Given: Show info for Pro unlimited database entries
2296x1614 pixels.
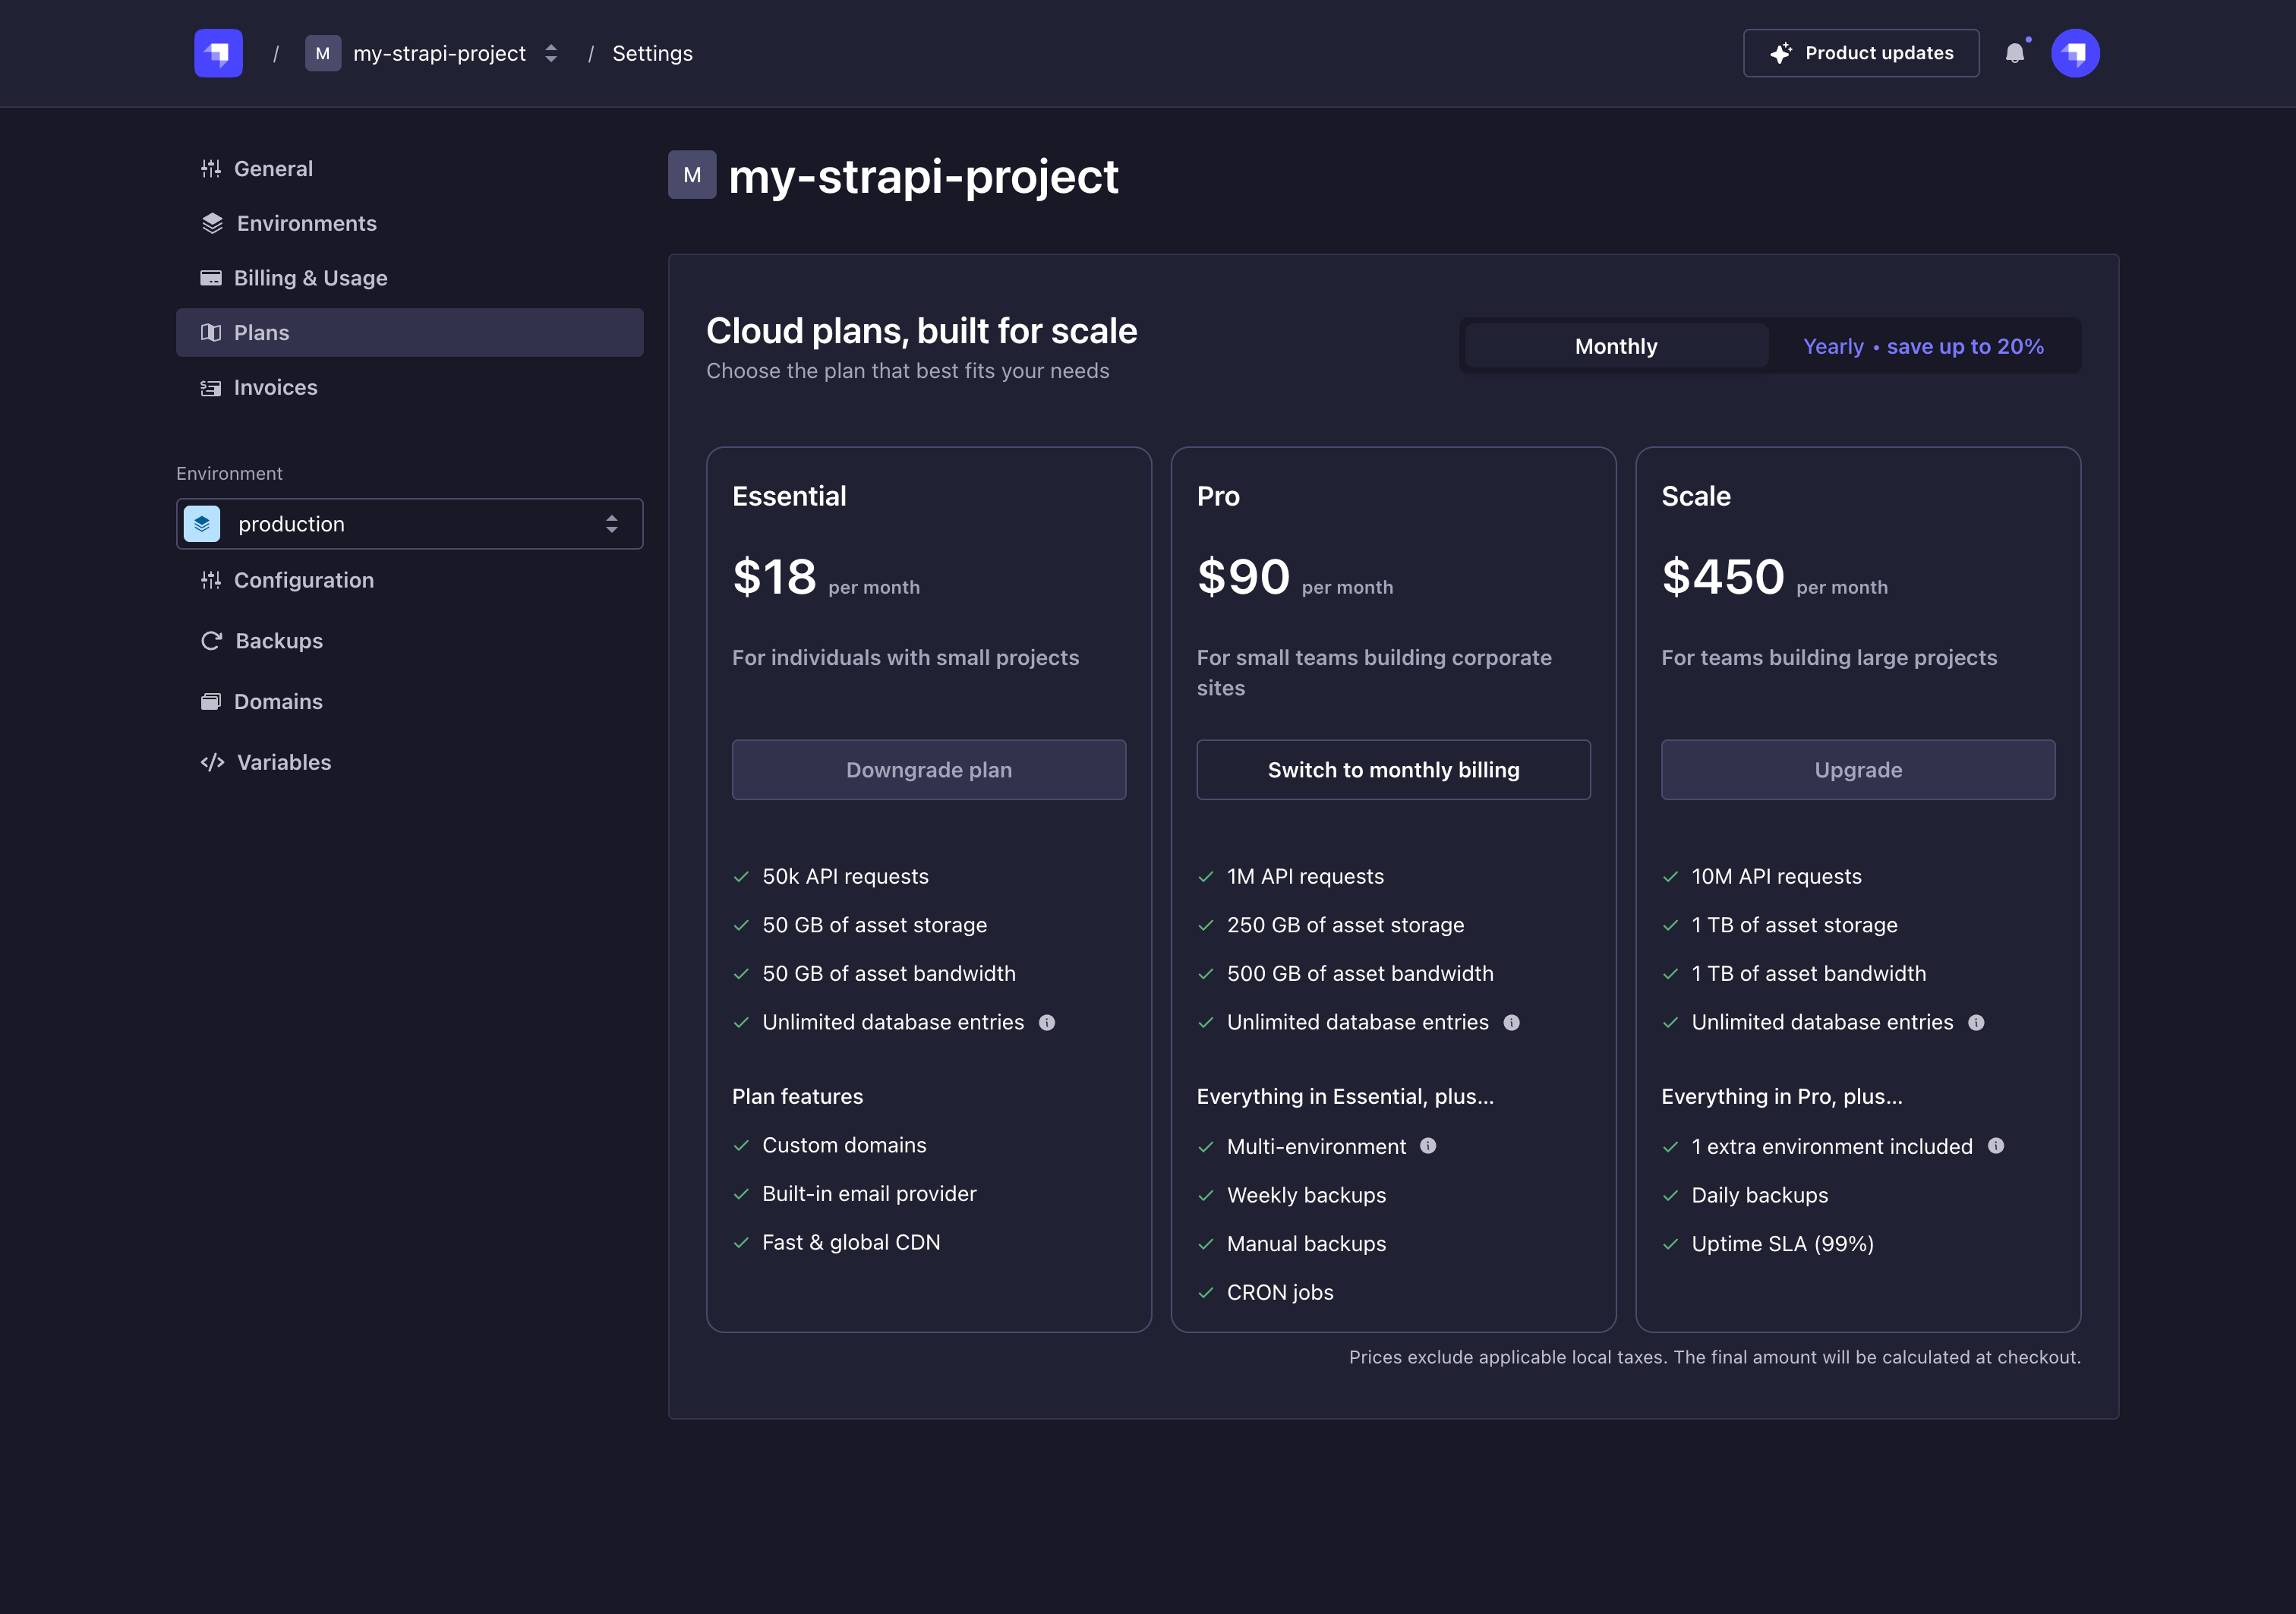Looking at the screenshot, I should pyautogui.click(x=1511, y=1022).
